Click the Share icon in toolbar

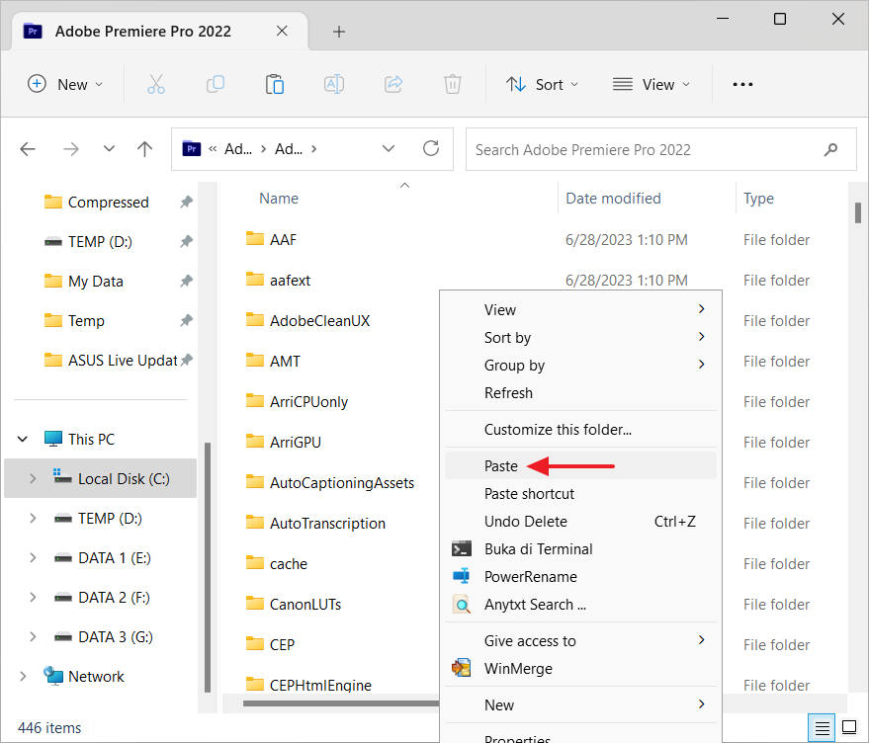click(x=393, y=85)
